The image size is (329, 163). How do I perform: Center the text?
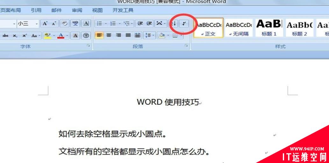pos(109,35)
